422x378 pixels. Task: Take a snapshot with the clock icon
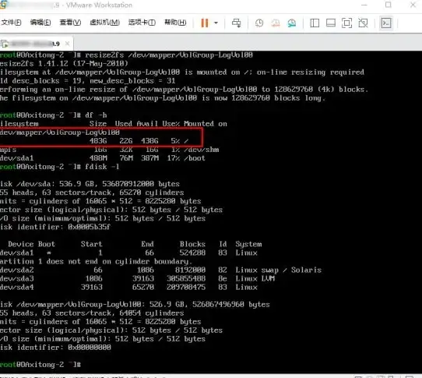pyautogui.click(x=259, y=23)
